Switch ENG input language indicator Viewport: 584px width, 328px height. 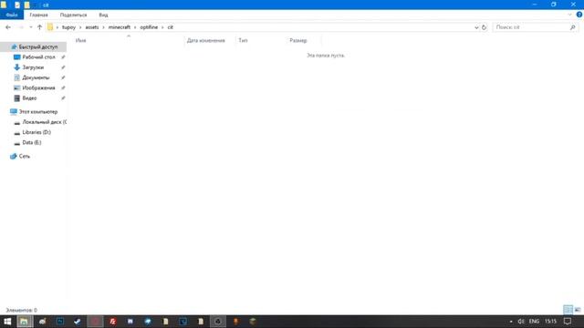(x=534, y=322)
